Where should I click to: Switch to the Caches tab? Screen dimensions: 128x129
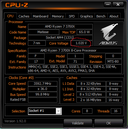[x=24, y=16]
